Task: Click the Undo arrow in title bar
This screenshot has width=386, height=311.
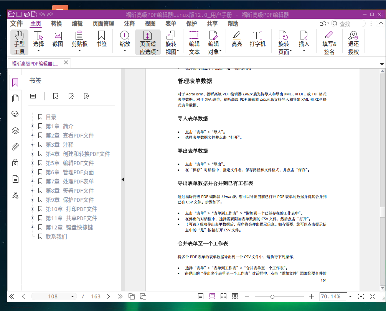Action: pos(42,14)
